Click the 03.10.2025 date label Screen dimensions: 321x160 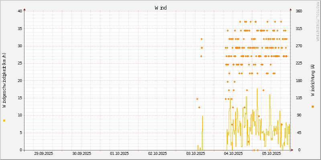coord(196,153)
